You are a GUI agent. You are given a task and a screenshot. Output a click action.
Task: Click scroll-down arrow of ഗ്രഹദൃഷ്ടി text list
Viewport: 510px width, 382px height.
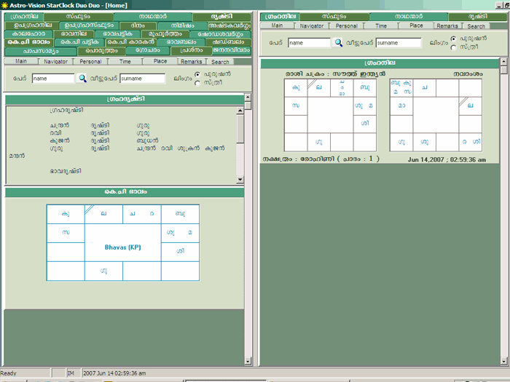(240, 179)
